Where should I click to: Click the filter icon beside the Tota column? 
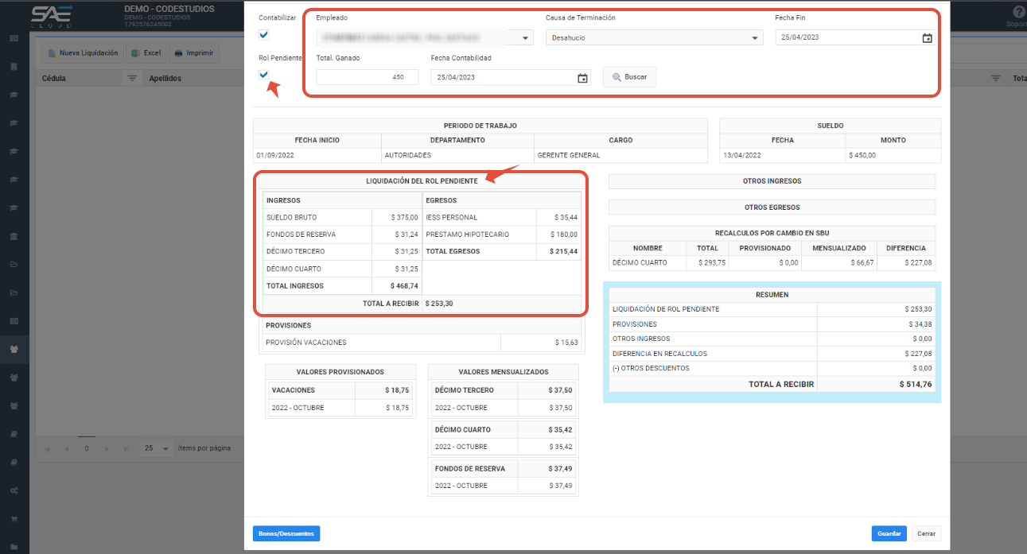click(x=995, y=79)
